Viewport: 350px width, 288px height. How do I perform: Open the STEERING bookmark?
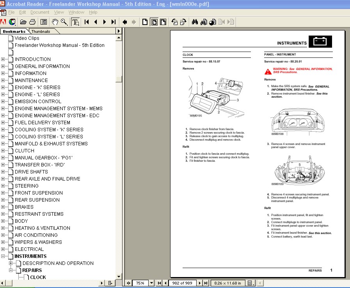pyautogui.click(x=27, y=186)
